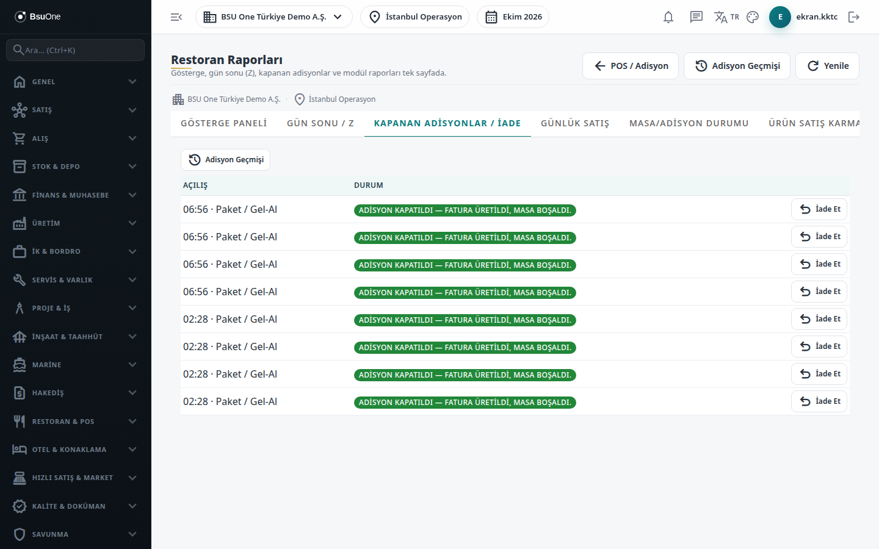This screenshot has width=879, height=549.
Task: Focus the Ara search field
Action: click(x=76, y=50)
